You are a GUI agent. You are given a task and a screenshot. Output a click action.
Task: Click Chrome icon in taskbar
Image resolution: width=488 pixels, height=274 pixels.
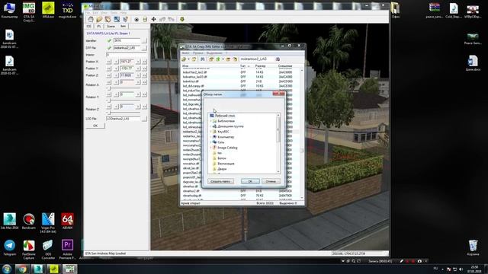[x=22, y=269]
